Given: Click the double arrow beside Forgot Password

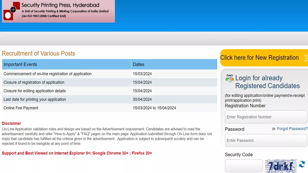Looking at the screenshot, I should 274,129.
